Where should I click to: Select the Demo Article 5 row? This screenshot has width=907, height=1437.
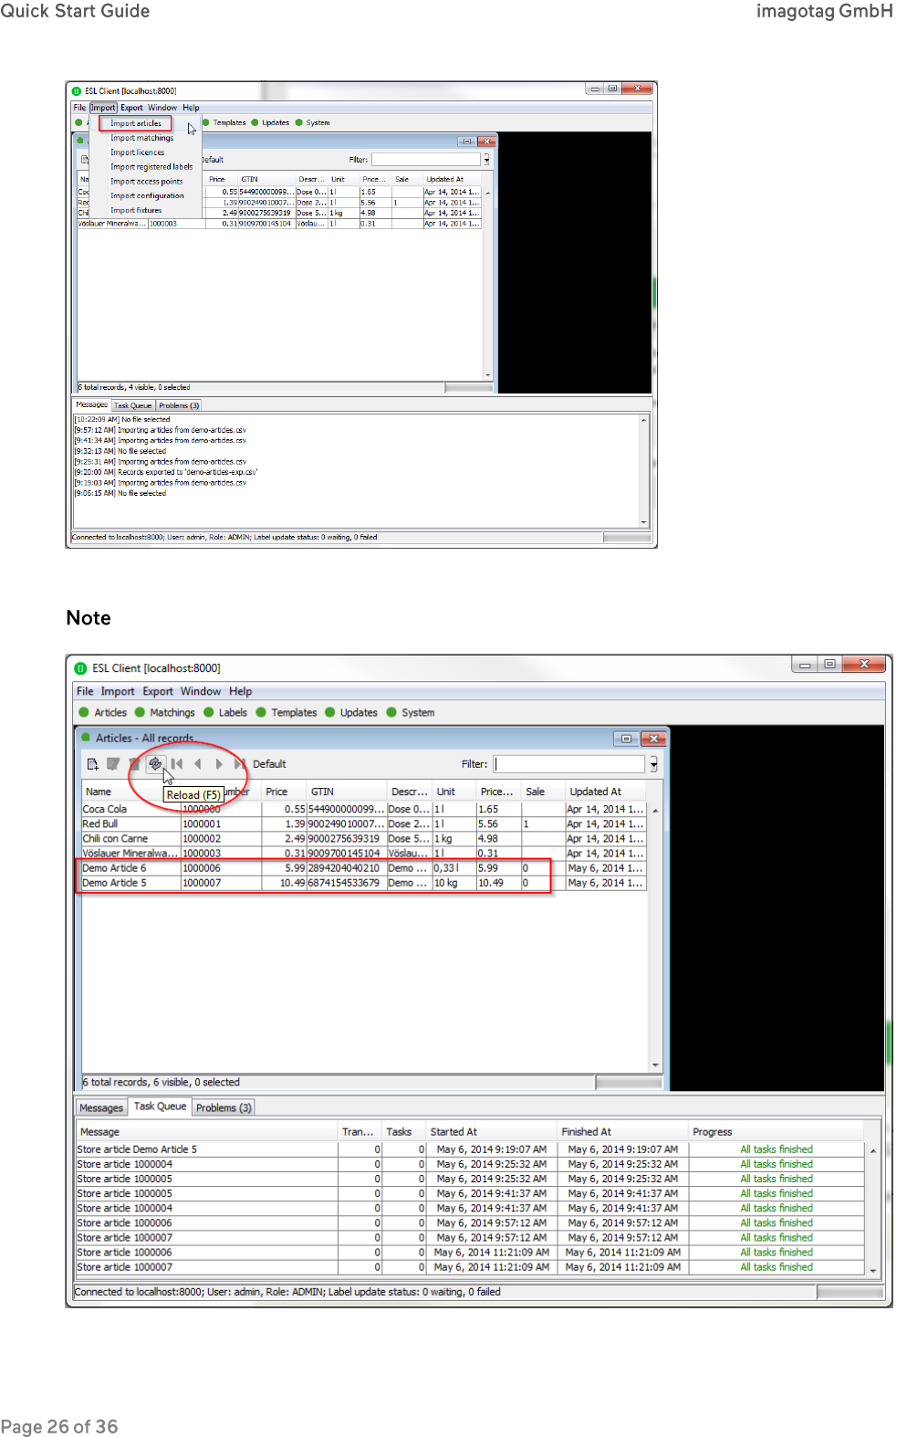coord(364,883)
